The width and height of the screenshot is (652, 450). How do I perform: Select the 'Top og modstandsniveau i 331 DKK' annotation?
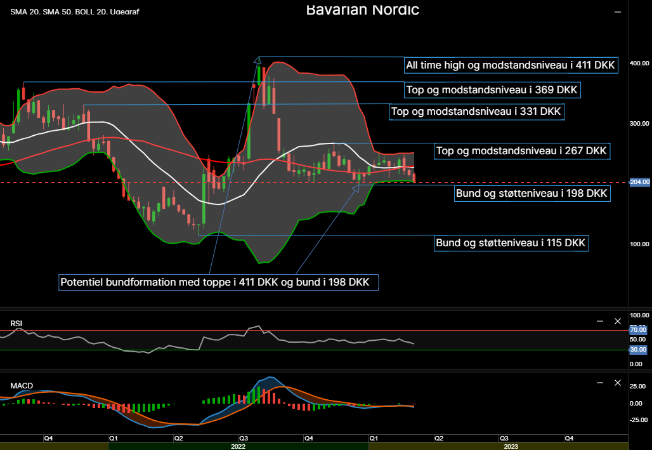pos(476,112)
